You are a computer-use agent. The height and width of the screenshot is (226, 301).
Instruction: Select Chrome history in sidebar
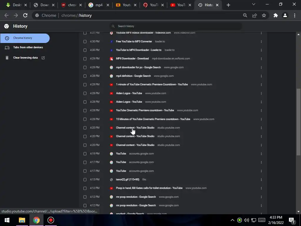[25, 38]
